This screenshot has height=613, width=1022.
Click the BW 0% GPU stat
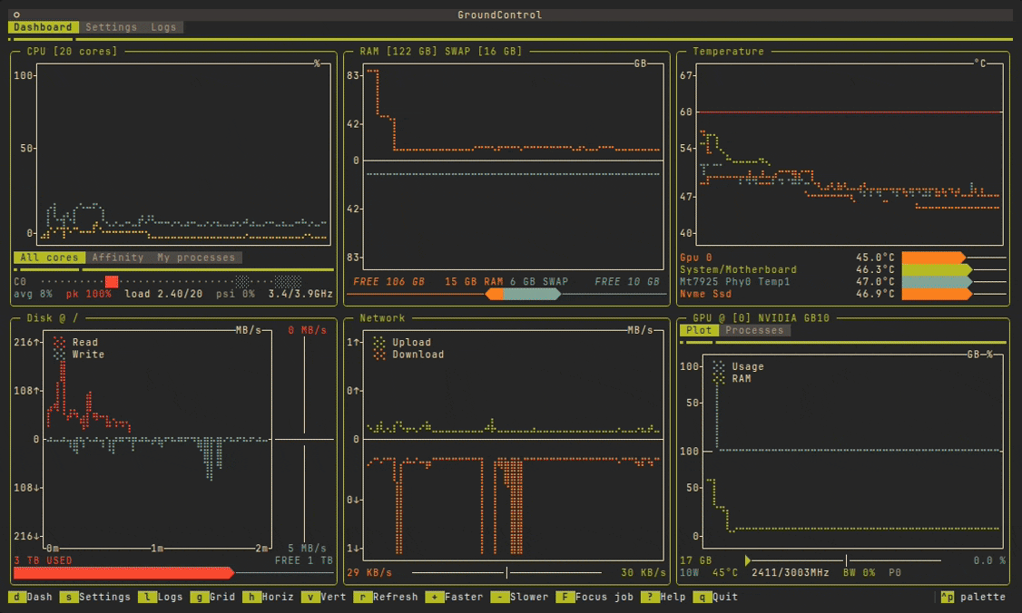859,572
